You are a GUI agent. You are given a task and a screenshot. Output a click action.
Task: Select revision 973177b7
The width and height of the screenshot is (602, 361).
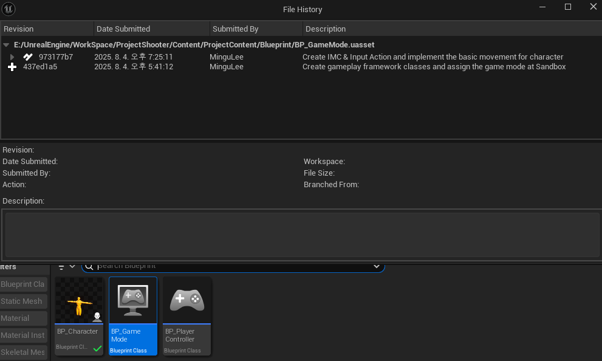pyautogui.click(x=56, y=57)
